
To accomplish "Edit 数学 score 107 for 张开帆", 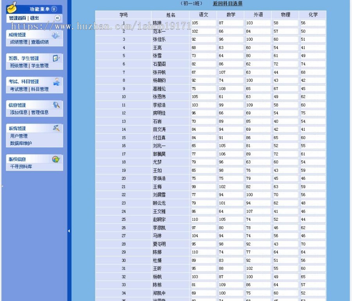I will 231,72.
